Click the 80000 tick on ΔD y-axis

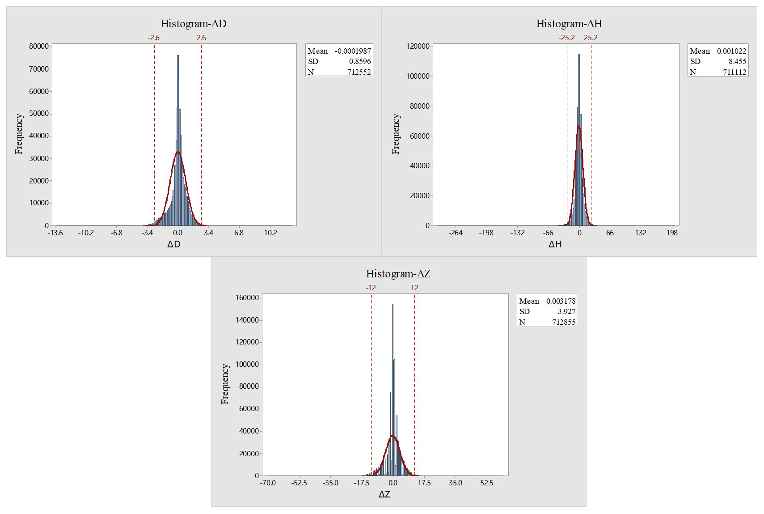(39, 47)
